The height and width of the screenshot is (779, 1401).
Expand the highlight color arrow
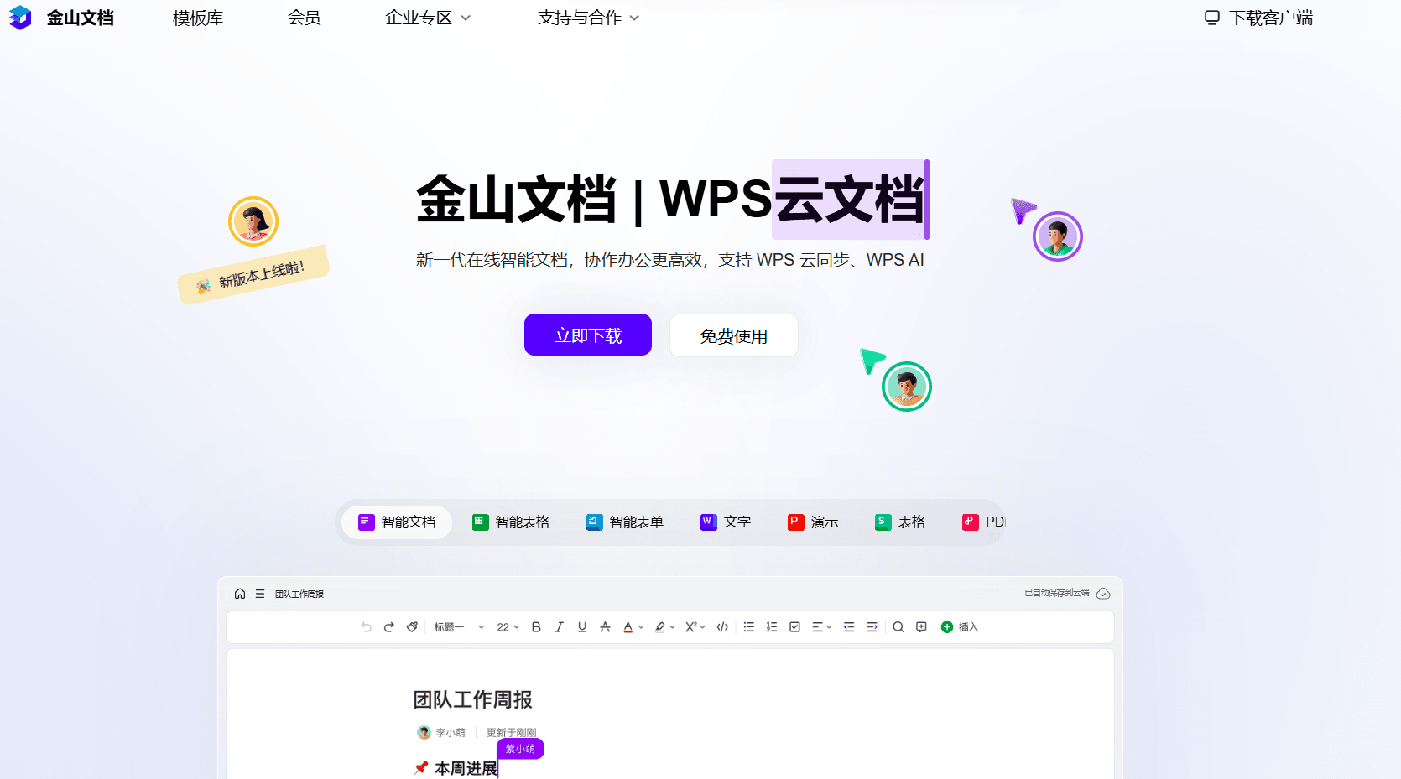coord(673,627)
